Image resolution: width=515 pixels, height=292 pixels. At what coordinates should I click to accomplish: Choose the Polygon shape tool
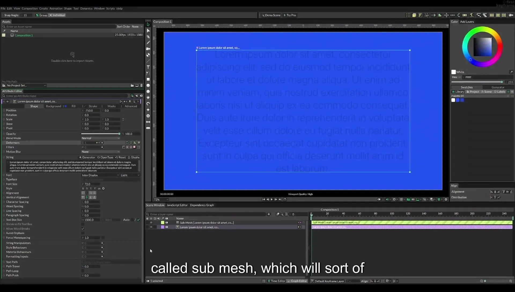[148, 92]
